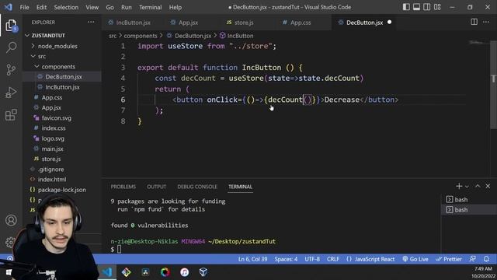
Task: Open IncButton.jsx in explorer tree
Action: click(62, 87)
